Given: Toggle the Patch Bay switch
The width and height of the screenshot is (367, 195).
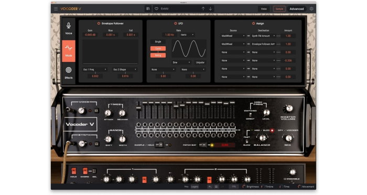Looking at the screenshot, I should point(202,145).
